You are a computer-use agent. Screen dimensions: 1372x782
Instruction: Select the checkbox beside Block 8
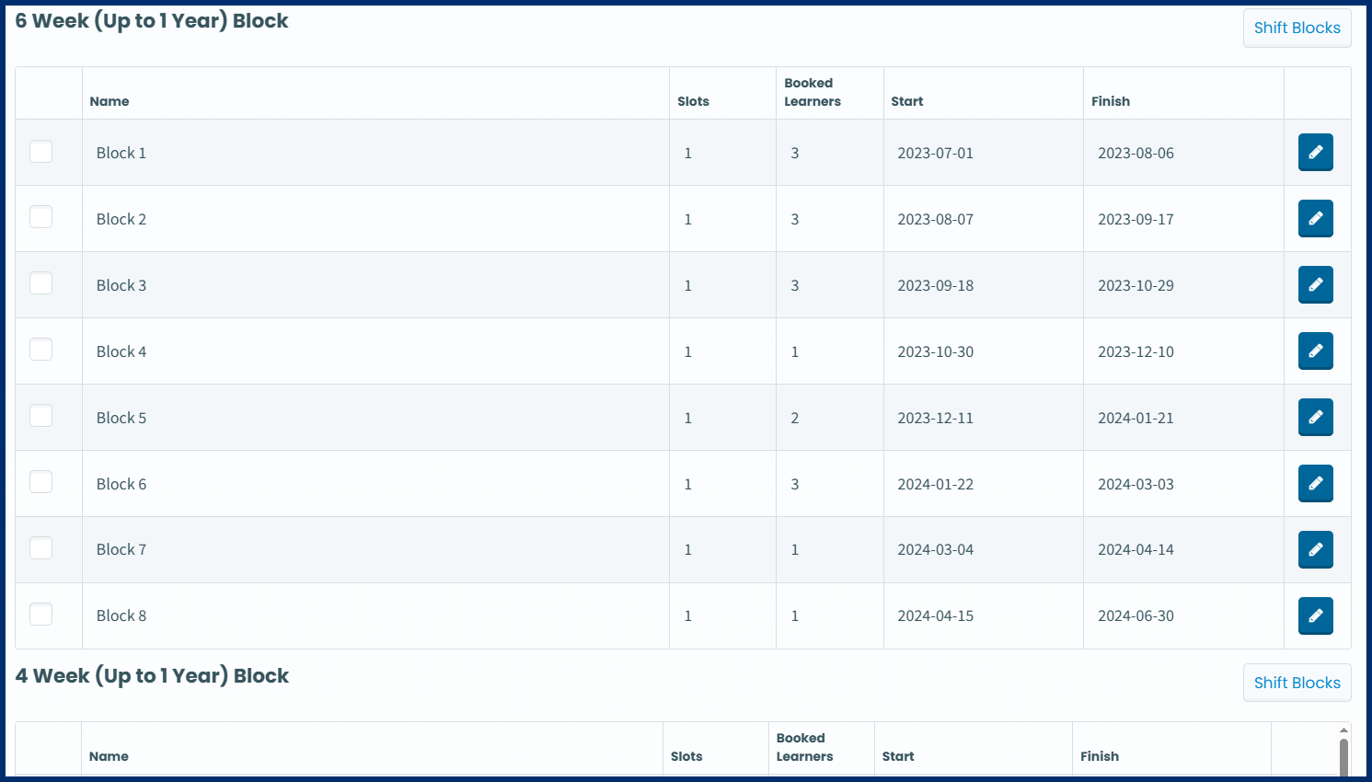tap(40, 614)
